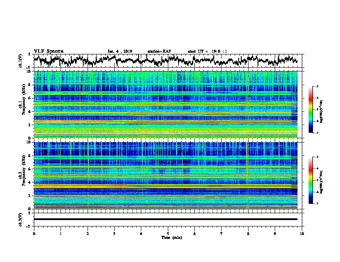Pick the ch.2 spectrogram color scale bar
Image resolution: width=340 pixels, height=262 pixels.
click(310, 180)
